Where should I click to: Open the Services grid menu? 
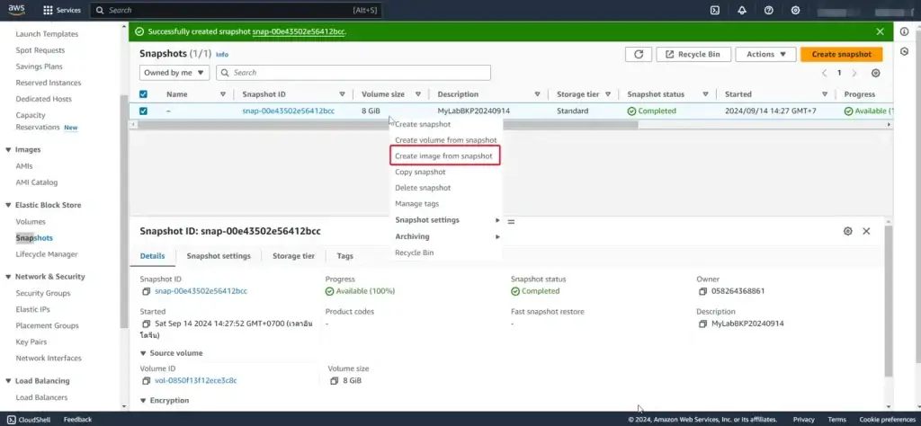pos(62,10)
